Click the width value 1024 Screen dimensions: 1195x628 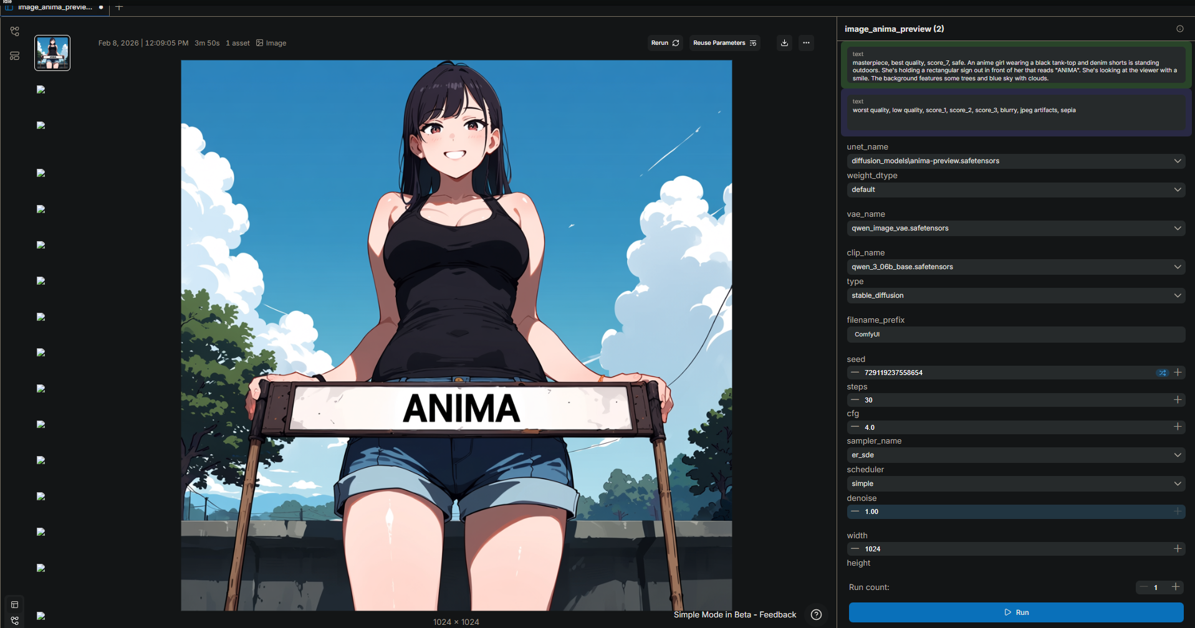tap(873, 549)
